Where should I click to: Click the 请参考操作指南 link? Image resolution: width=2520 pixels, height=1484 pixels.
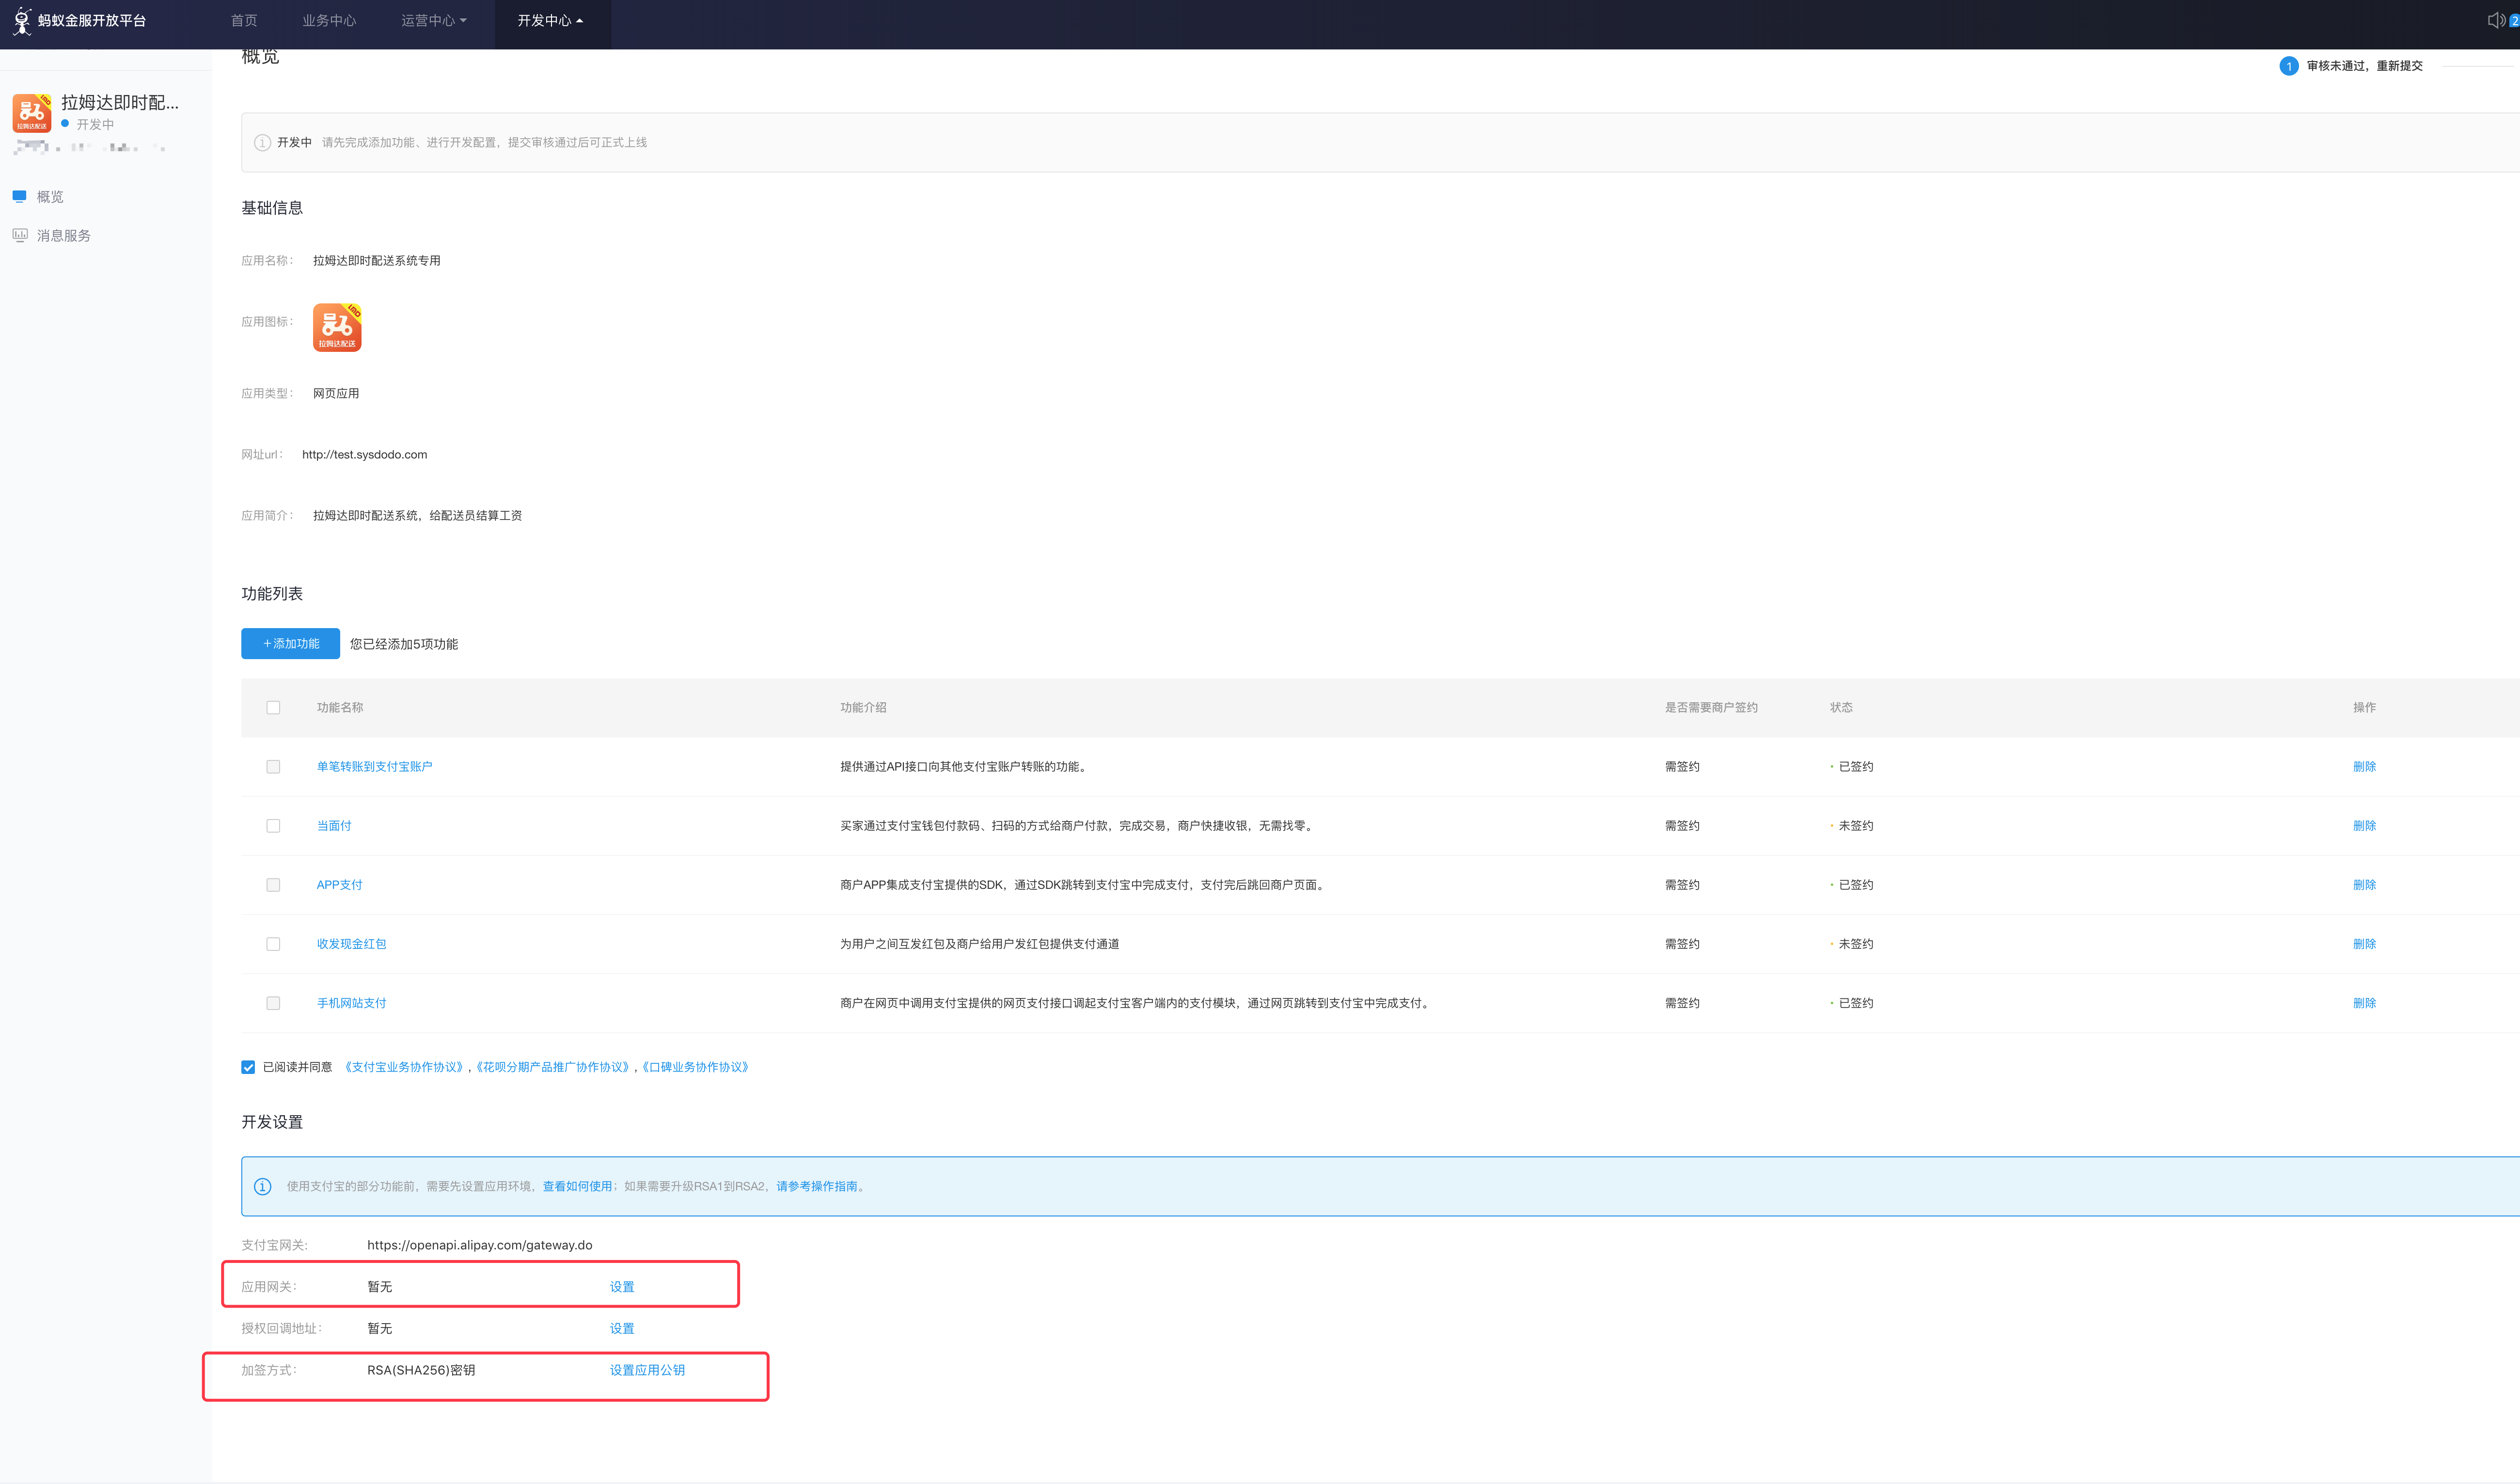click(x=817, y=1186)
